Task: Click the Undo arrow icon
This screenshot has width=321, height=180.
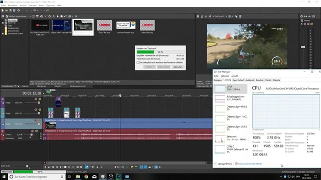Action: 35,10
